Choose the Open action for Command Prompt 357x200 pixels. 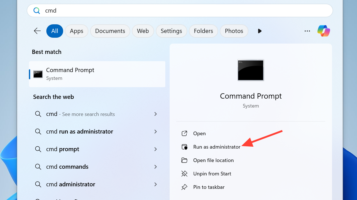pos(199,134)
